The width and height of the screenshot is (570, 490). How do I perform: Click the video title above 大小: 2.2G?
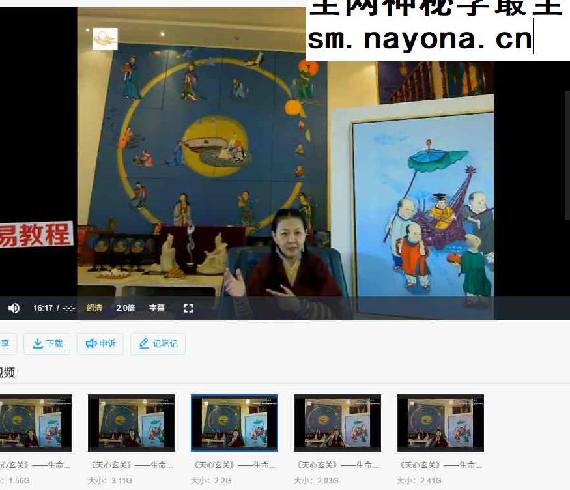[235, 465]
